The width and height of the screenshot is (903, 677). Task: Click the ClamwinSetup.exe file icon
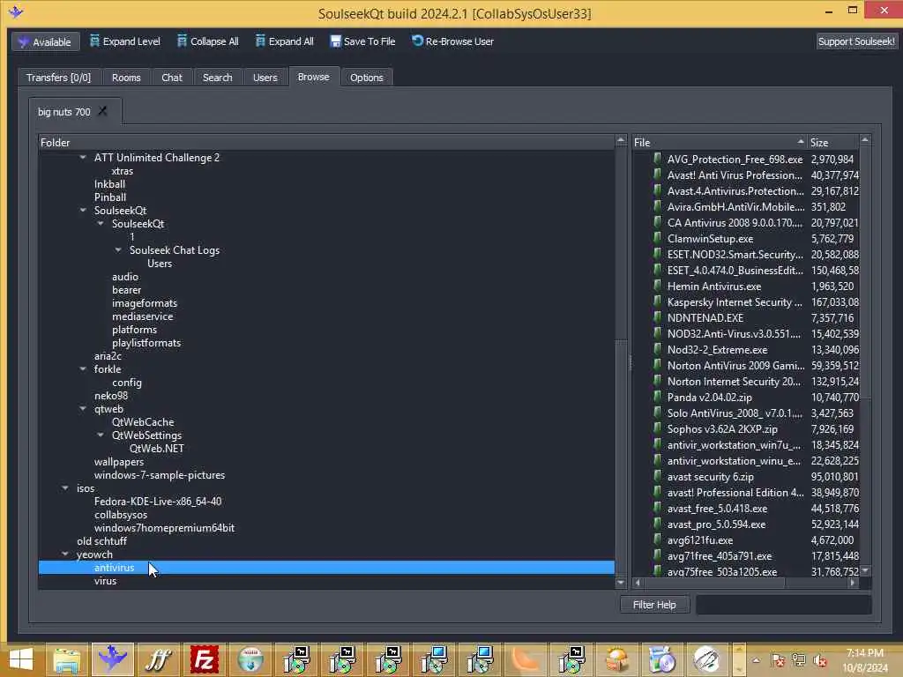point(658,238)
